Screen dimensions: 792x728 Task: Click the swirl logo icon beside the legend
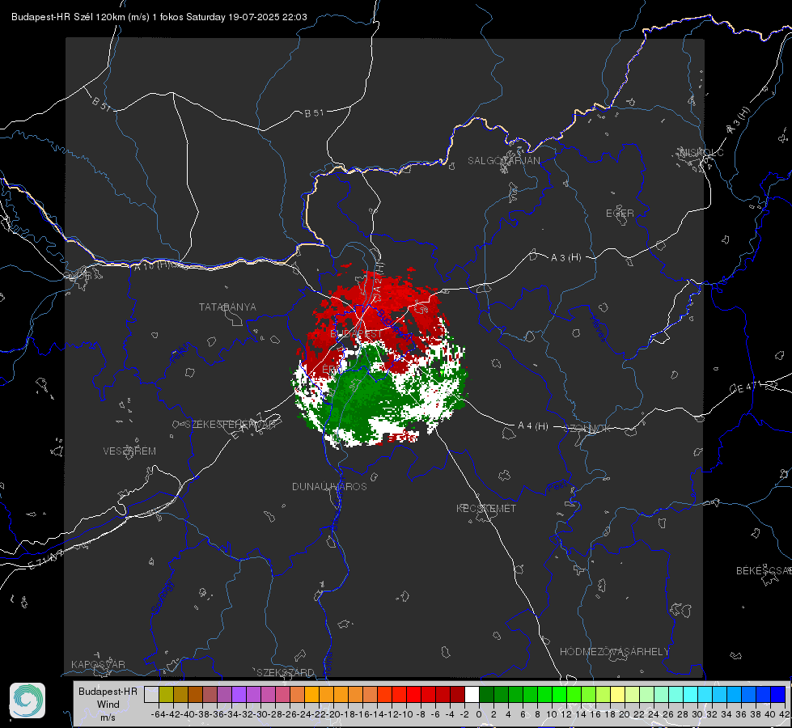click(x=28, y=700)
